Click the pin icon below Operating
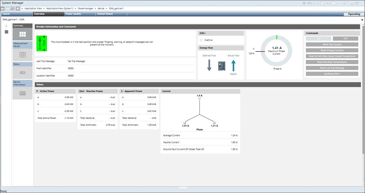Viewport: 365px width, 193px height. [x=362, y=20]
